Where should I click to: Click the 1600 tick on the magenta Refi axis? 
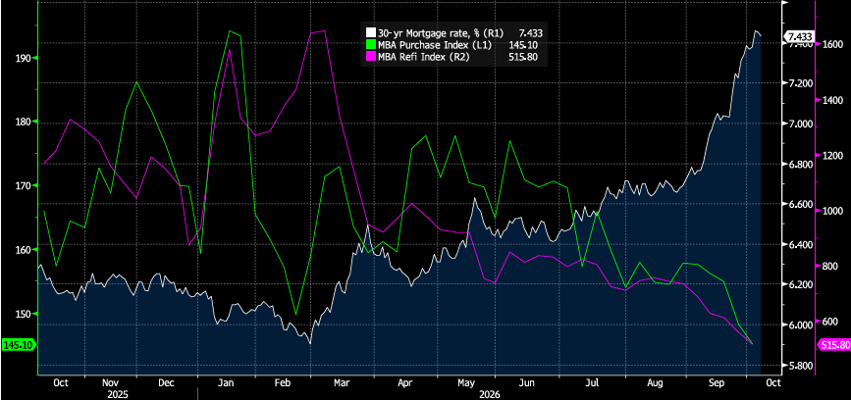pyautogui.click(x=832, y=45)
